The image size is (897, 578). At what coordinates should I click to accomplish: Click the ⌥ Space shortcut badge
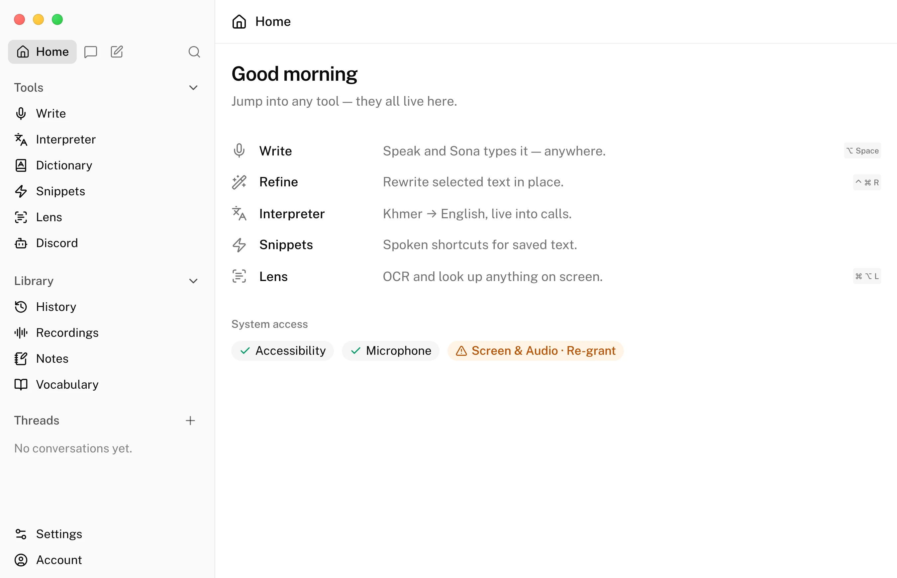point(862,151)
